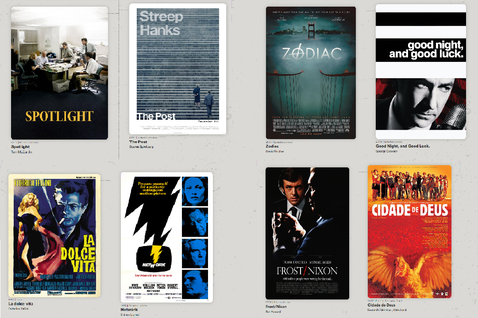Click the Cidade de Deus poster

click(409, 231)
